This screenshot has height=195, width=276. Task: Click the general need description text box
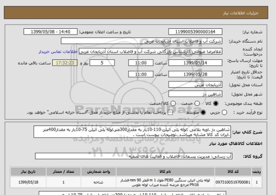[x=132, y=132]
